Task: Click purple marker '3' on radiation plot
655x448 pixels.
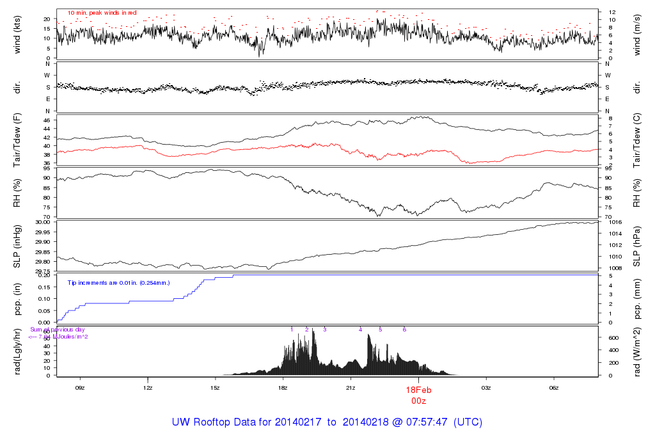Action: point(324,330)
